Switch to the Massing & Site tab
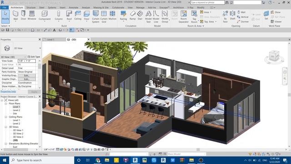The image size is (291, 164). click(x=101, y=7)
